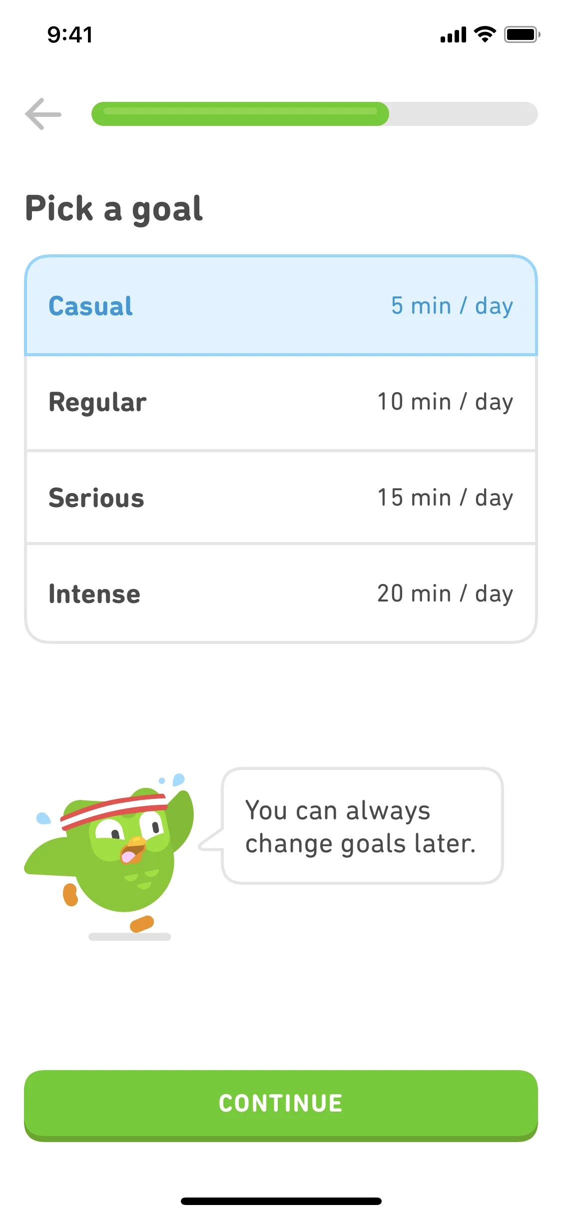Tap the "Pick a goal" heading
Screen dimensions: 562x1217
point(114,208)
